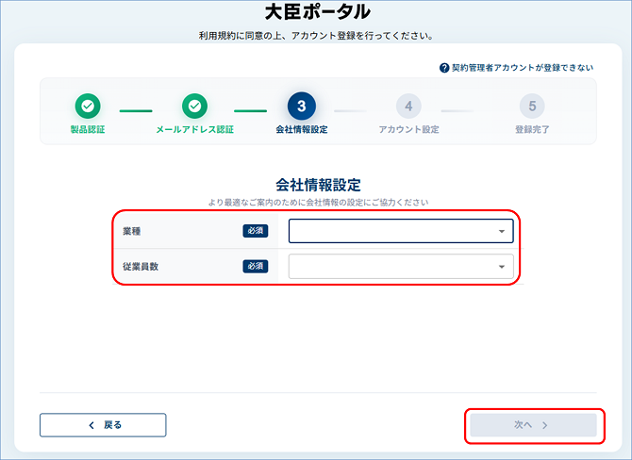The height and width of the screenshot is (460, 632).
Task: Click the 必須 badge beside 従業員数
Action: [255, 266]
